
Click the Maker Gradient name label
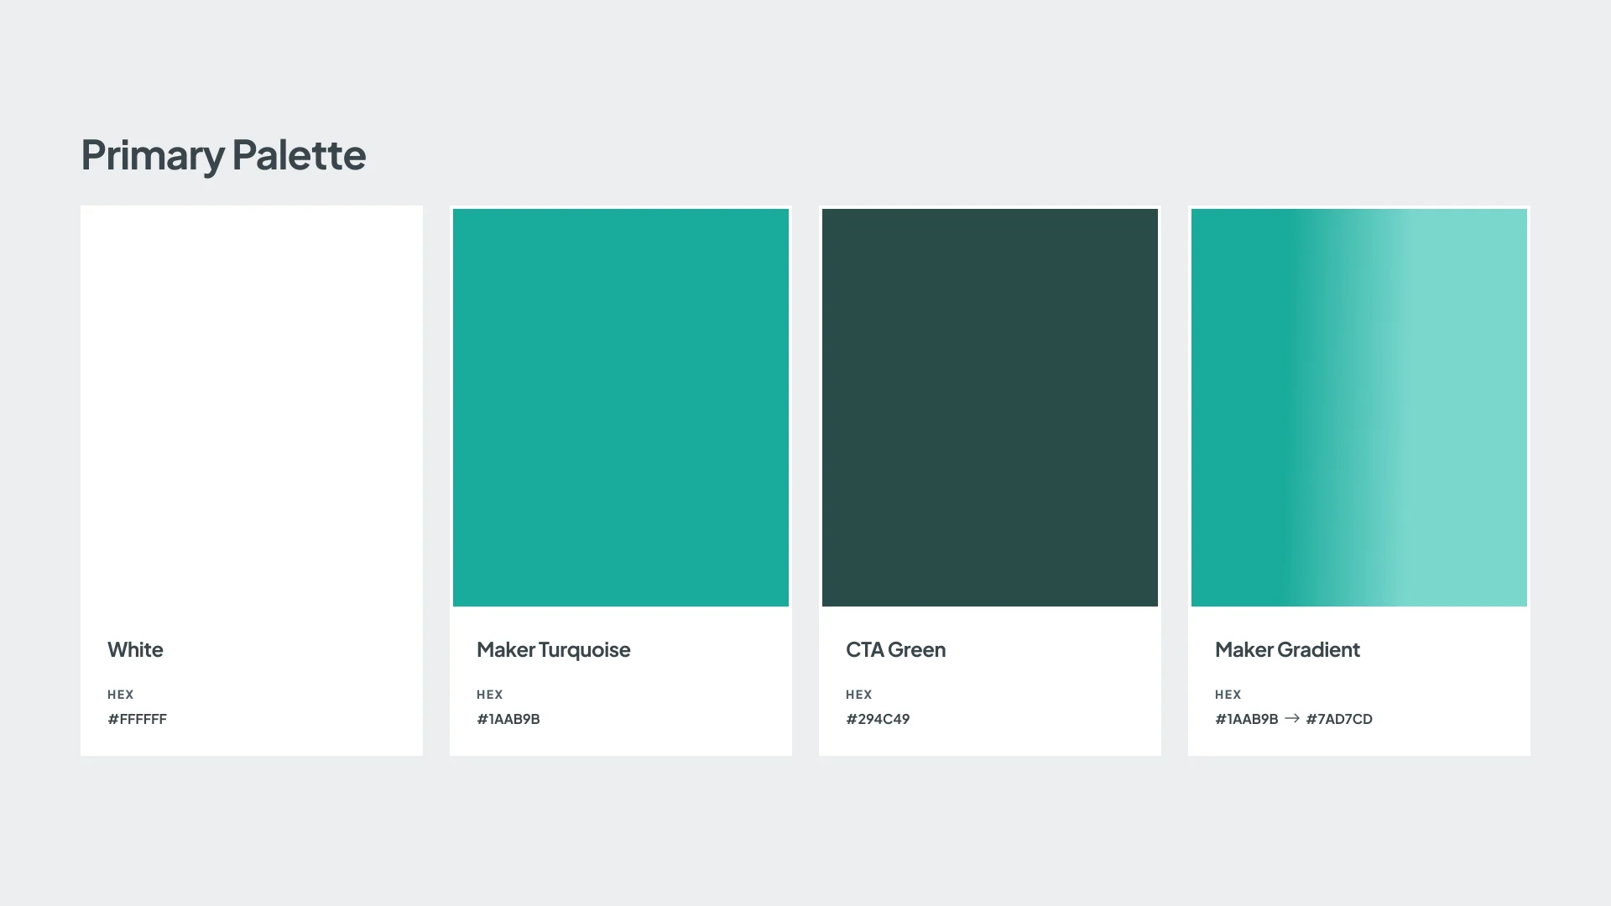click(x=1287, y=649)
